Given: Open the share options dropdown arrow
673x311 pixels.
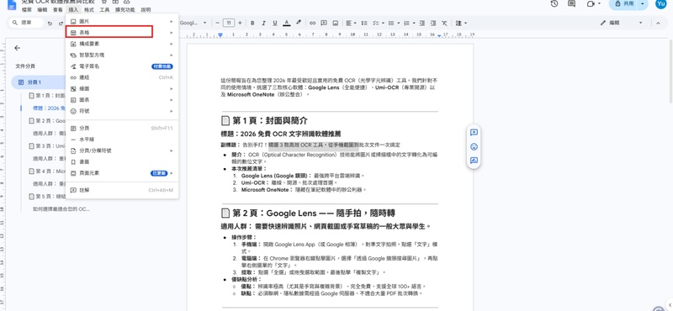Looking at the screenshot, I should coord(643,3).
